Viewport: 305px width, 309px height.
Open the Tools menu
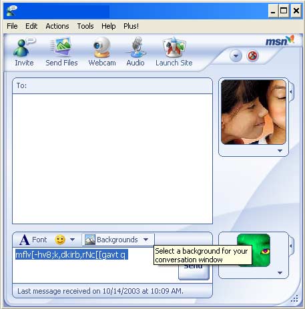click(85, 26)
